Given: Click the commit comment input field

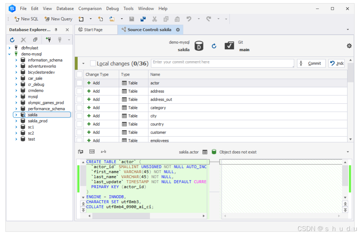Looking at the screenshot, I should pyautogui.click(x=222, y=63).
